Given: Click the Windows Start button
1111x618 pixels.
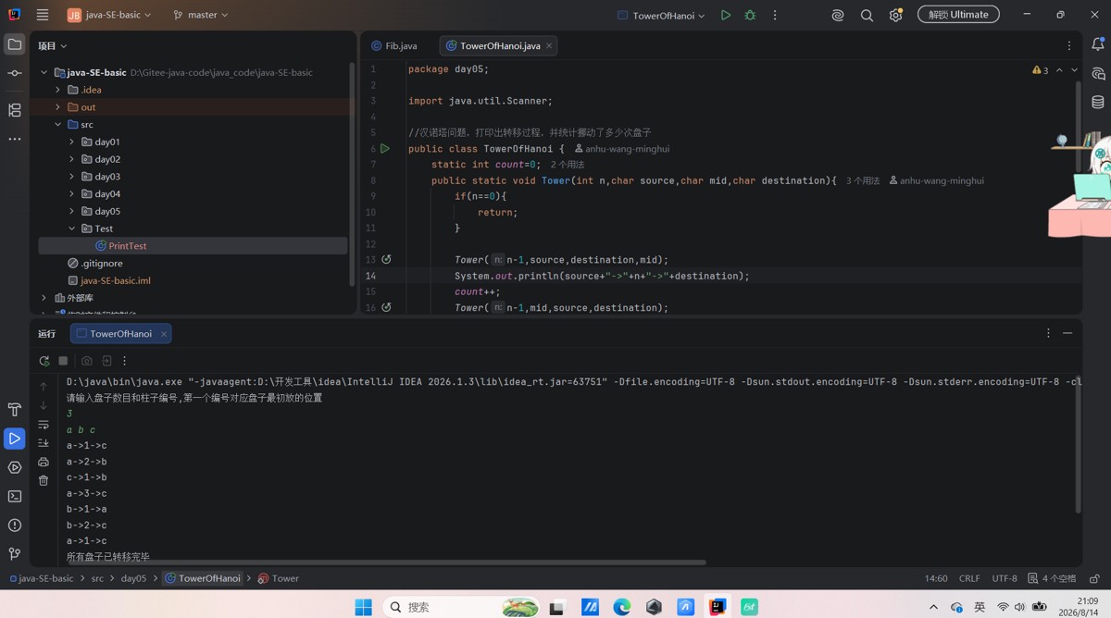Looking at the screenshot, I should pos(364,607).
